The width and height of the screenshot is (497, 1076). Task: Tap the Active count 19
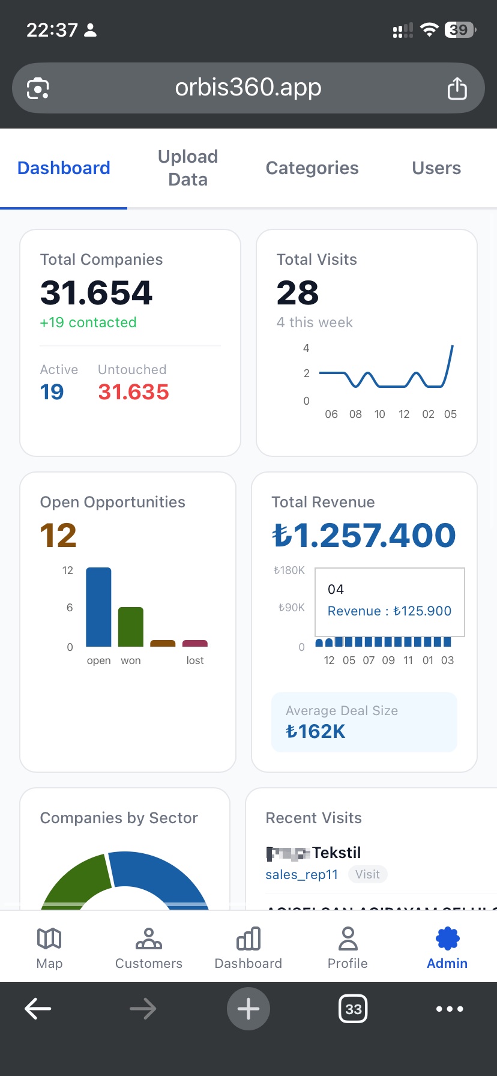52,392
